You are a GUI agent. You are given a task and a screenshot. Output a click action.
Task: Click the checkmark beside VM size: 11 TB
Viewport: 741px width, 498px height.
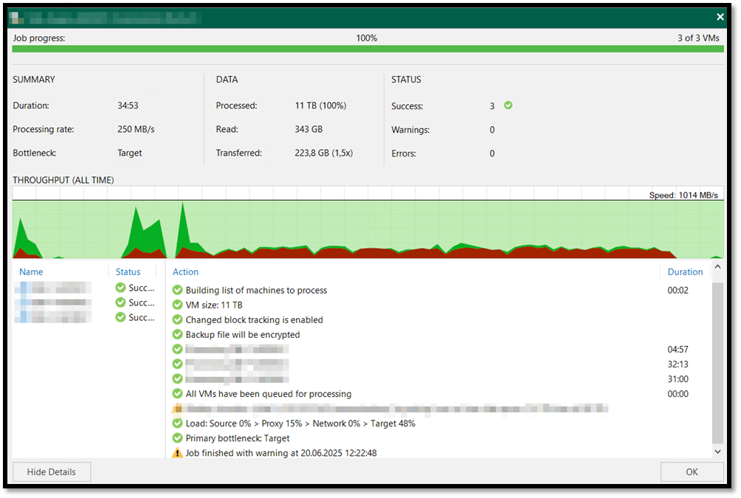pos(177,305)
